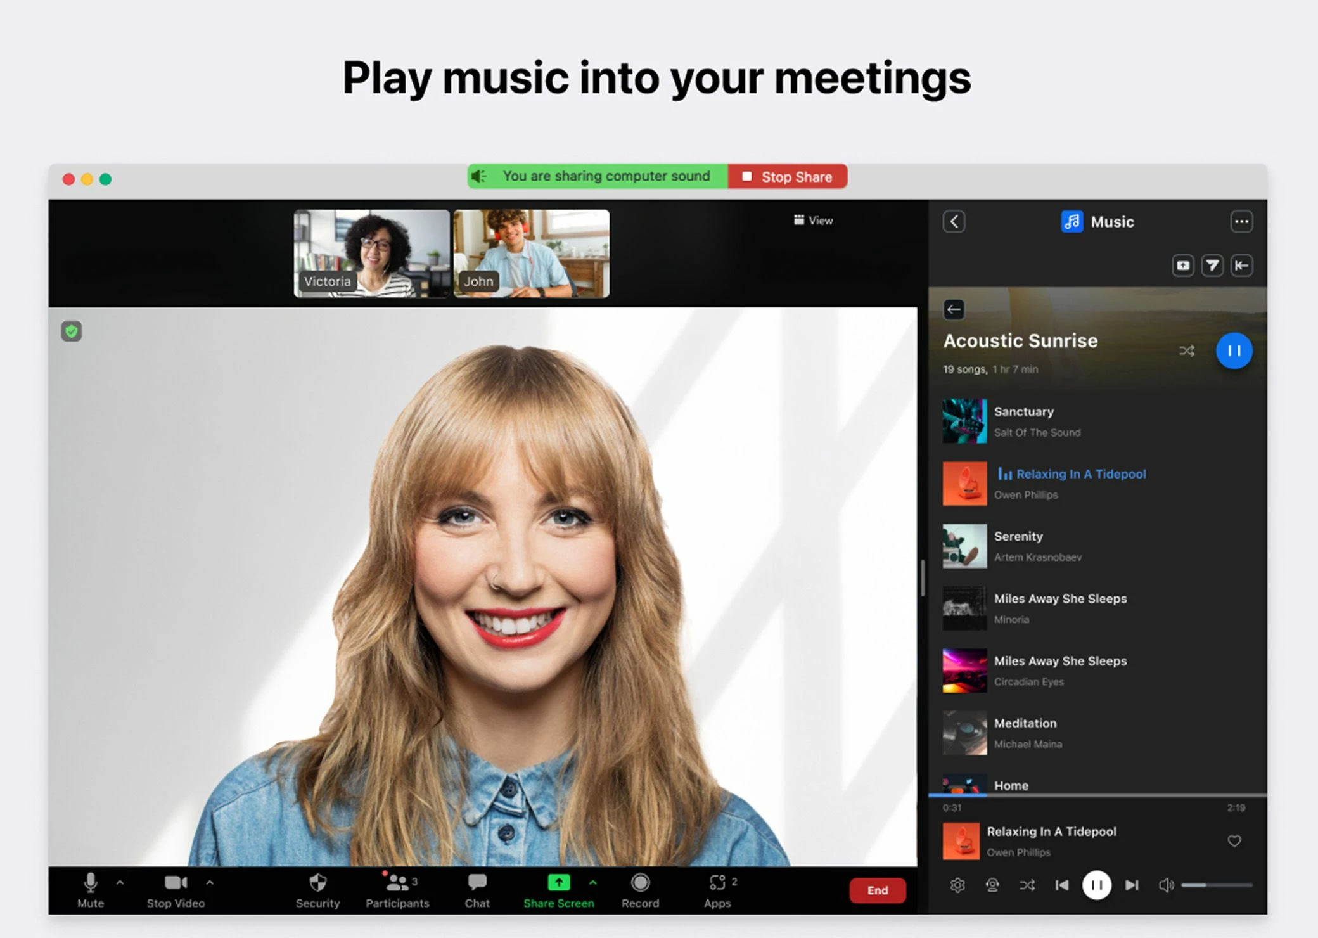Expand video options arrow beside Stop Video
Image resolution: width=1318 pixels, height=938 pixels.
(x=210, y=882)
